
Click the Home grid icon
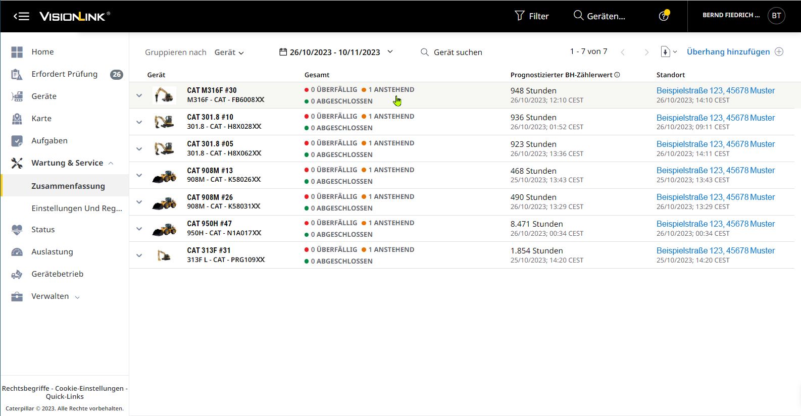(17, 52)
